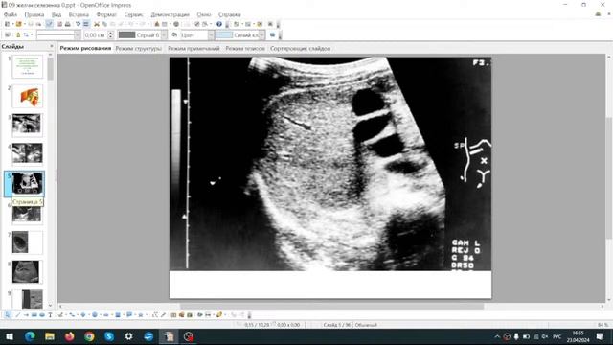The width and height of the screenshot is (613, 345).
Task: Open Chrome from the taskbar
Action: 89,336
